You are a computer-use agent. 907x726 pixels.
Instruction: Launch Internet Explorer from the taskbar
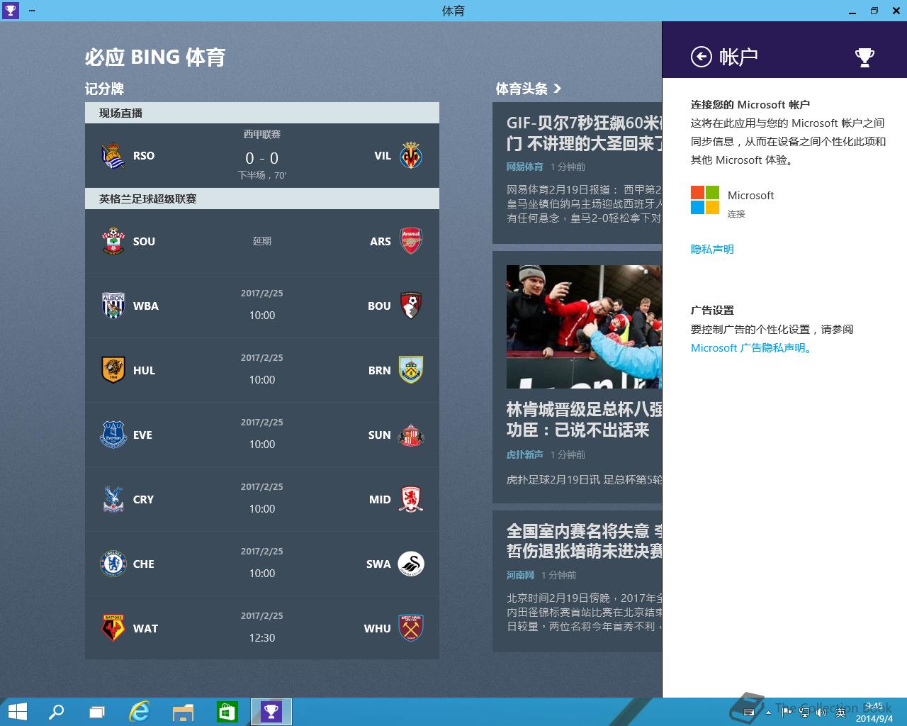pyautogui.click(x=140, y=712)
